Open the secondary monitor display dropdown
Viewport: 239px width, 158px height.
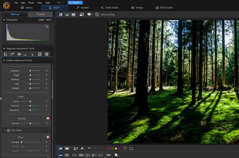pos(90,14)
